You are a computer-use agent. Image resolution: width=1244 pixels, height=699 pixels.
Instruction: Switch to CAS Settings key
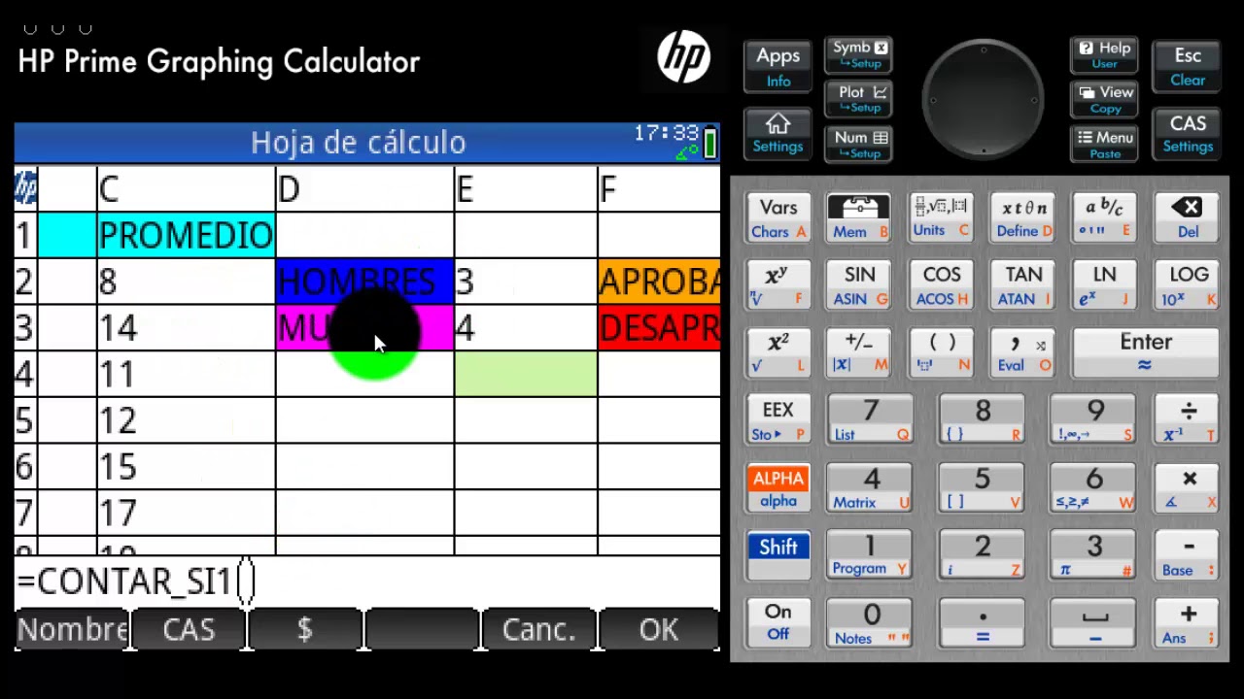pyautogui.click(x=1188, y=133)
